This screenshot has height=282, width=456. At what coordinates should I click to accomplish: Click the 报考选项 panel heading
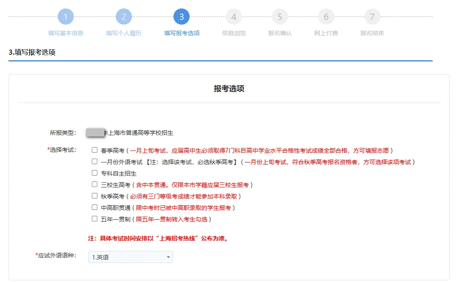pyautogui.click(x=229, y=88)
